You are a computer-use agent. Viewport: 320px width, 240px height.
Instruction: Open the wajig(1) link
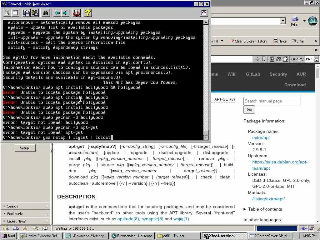(181, 219)
